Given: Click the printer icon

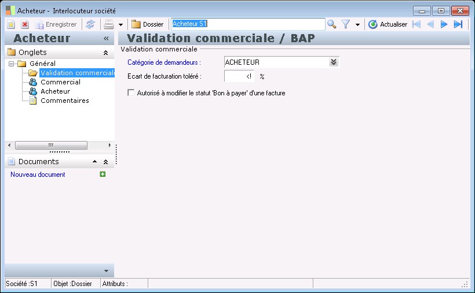Looking at the screenshot, I should (x=109, y=24).
